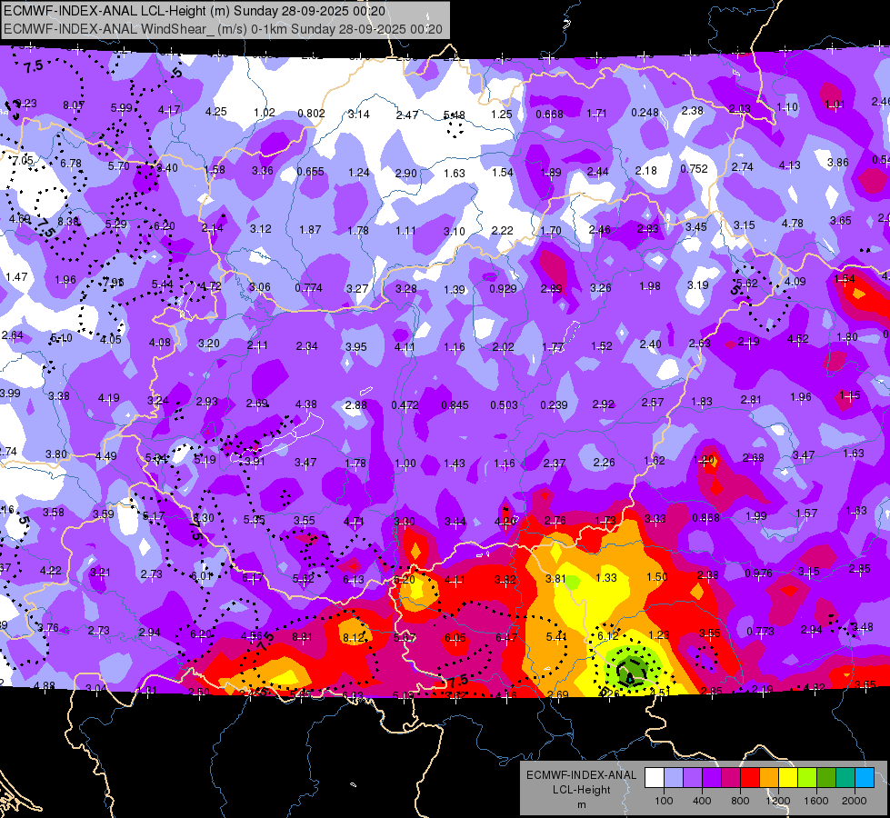Image resolution: width=890 pixels, height=818 pixels.
Task: Click wind shear value 8.12
Action: 353,637
